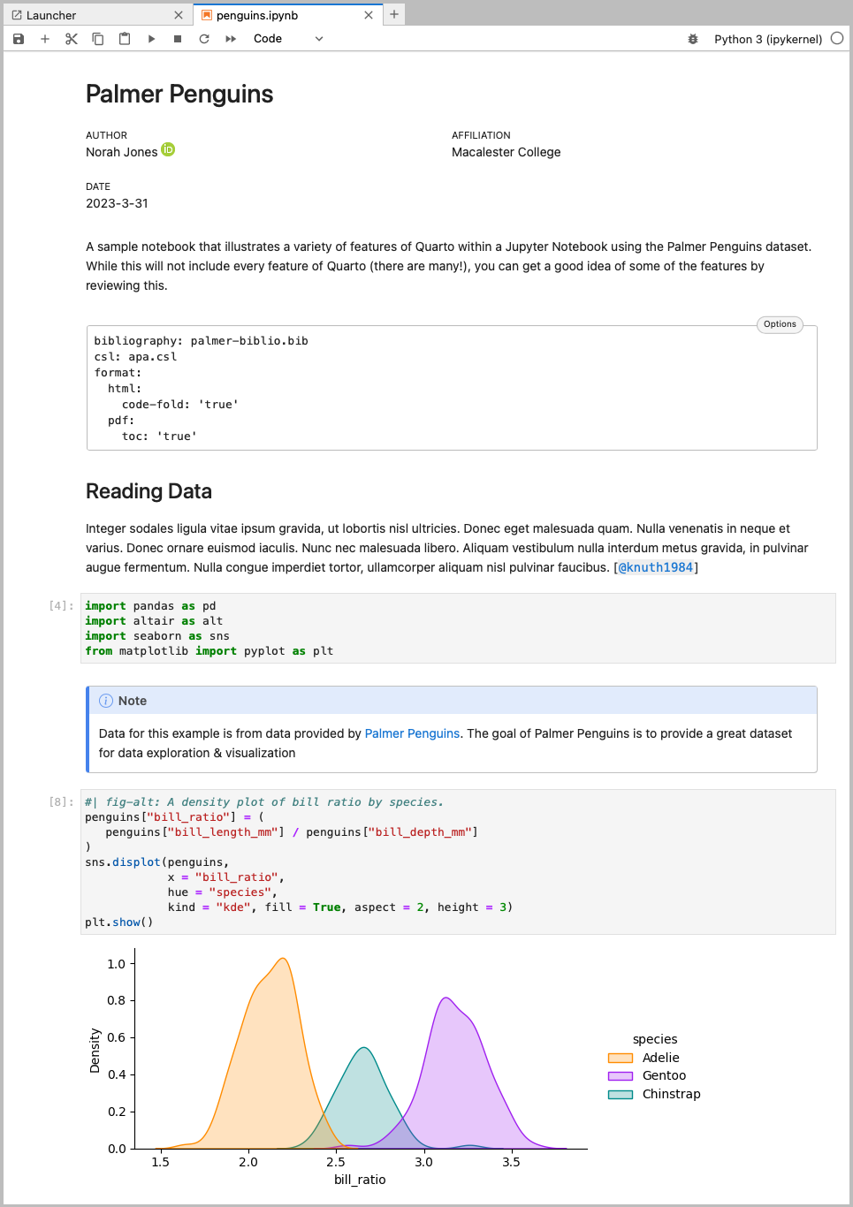Run the selected cell
The height and width of the screenshot is (1207, 853).
pos(151,39)
